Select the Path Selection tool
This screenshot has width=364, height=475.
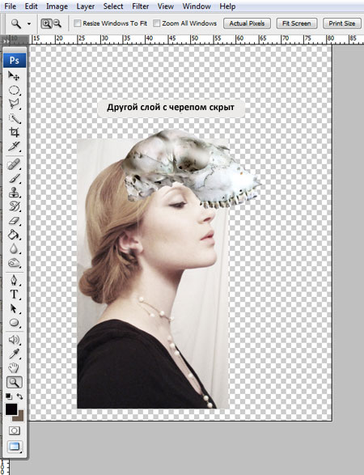(14, 308)
